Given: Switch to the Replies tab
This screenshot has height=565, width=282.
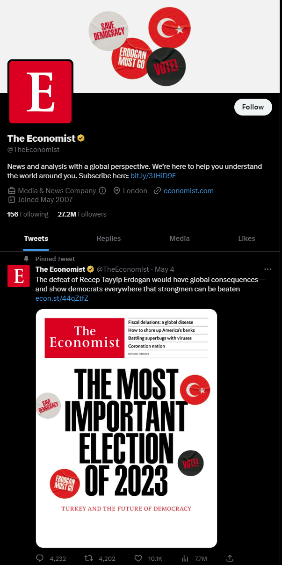Looking at the screenshot, I should (x=108, y=239).
